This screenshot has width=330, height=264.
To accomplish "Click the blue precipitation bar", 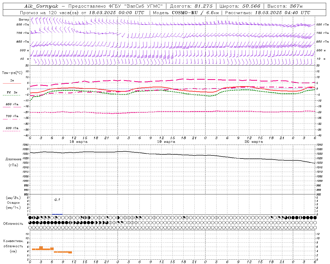I will pos(57,214).
